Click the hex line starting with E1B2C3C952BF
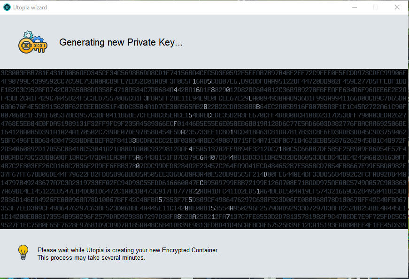The height and width of the screenshot is (279, 409). pos(204,89)
